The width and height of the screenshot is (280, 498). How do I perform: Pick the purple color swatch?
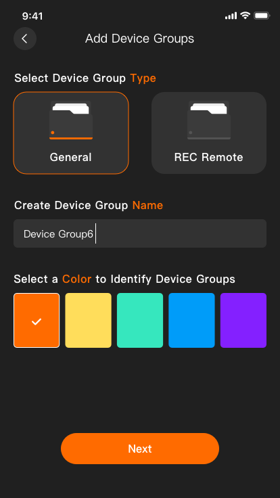pyautogui.click(x=243, y=320)
